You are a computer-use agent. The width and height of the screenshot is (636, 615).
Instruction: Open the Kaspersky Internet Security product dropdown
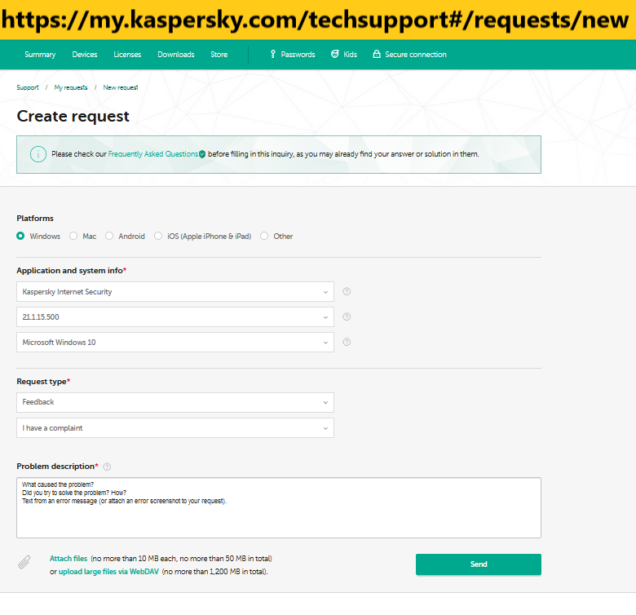pyautogui.click(x=175, y=292)
